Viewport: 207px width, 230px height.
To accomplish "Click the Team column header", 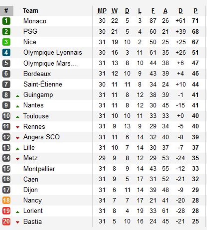I will 30,11.
